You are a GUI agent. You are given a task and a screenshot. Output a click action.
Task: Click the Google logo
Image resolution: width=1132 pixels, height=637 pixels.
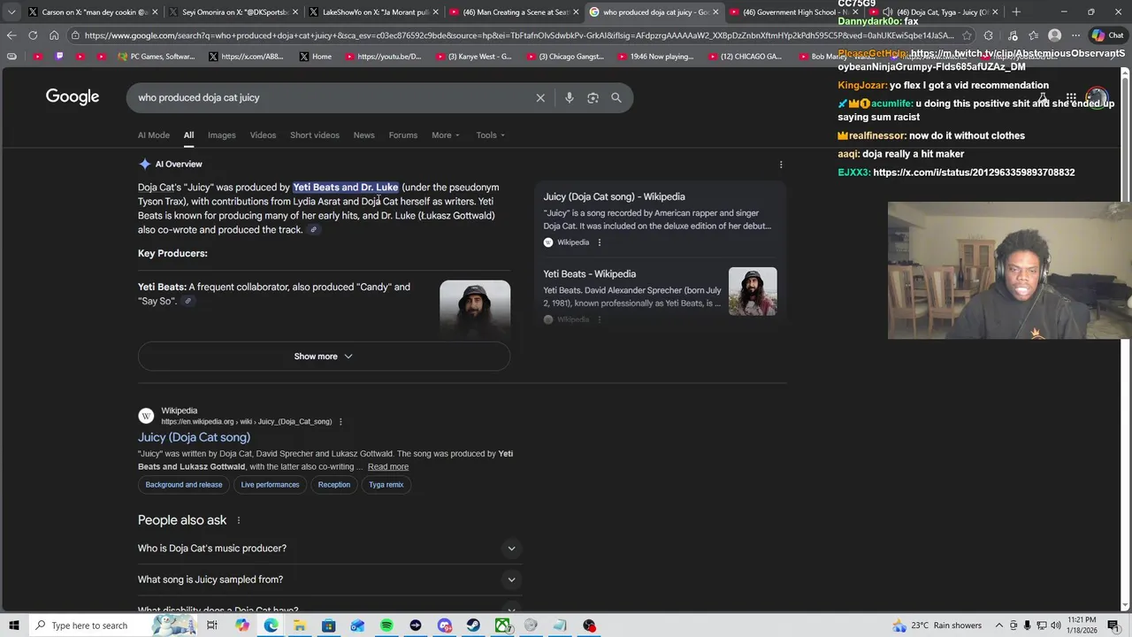click(x=73, y=97)
